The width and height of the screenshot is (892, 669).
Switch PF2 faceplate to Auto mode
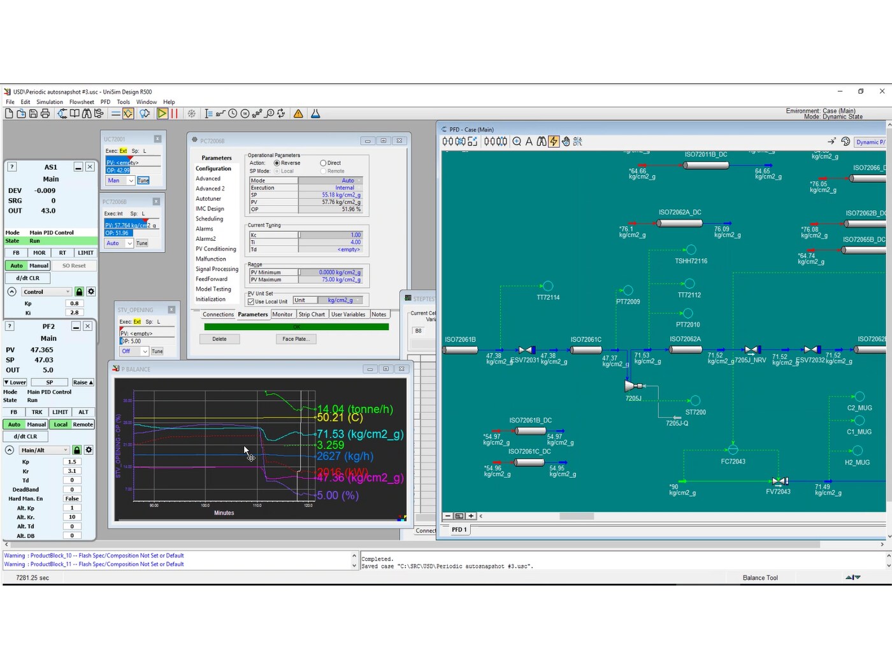pos(14,424)
